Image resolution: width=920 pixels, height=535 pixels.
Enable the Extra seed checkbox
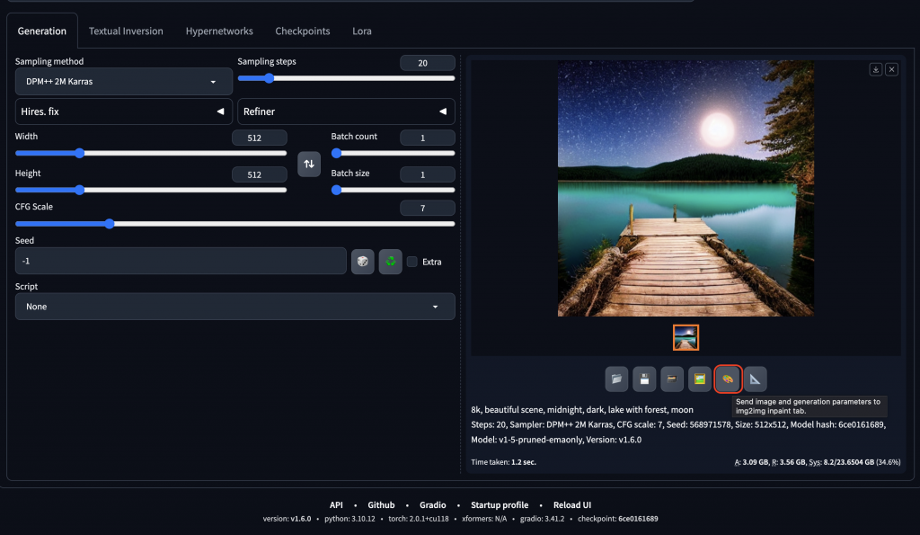pyautogui.click(x=412, y=262)
